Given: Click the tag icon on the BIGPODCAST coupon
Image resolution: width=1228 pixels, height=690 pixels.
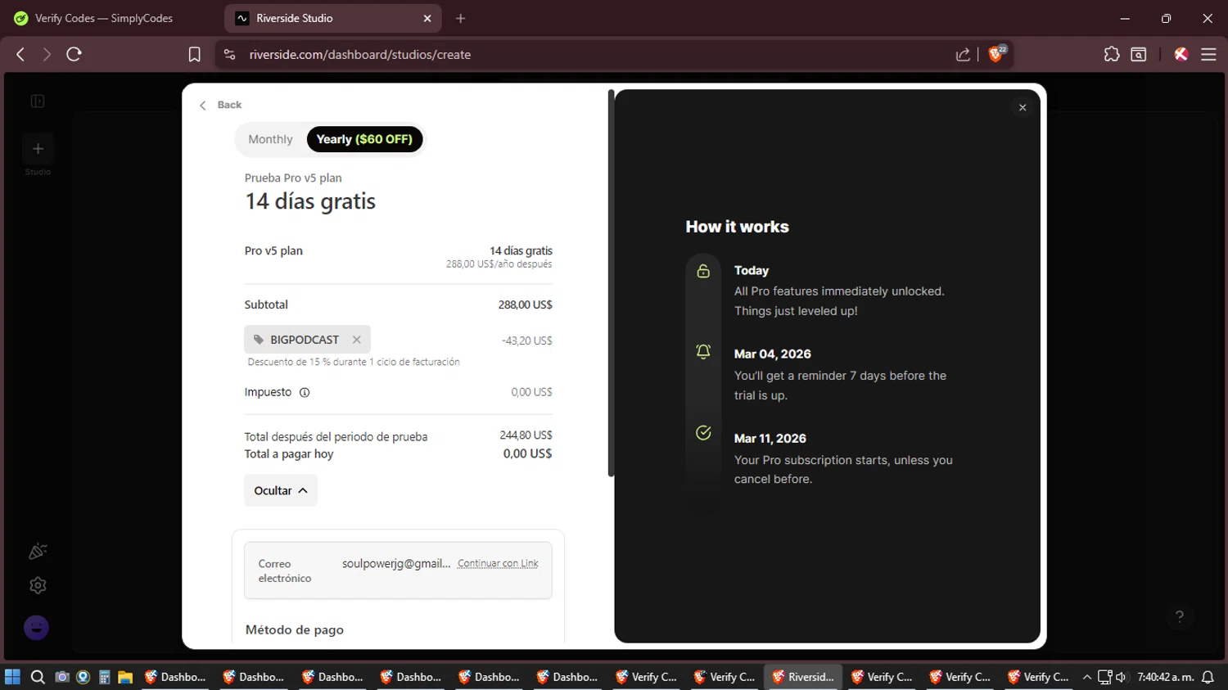Looking at the screenshot, I should (x=259, y=340).
